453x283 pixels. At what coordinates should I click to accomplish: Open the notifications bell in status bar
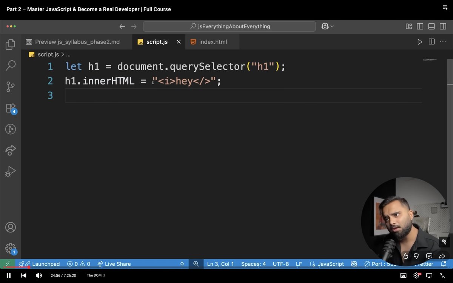point(444,264)
